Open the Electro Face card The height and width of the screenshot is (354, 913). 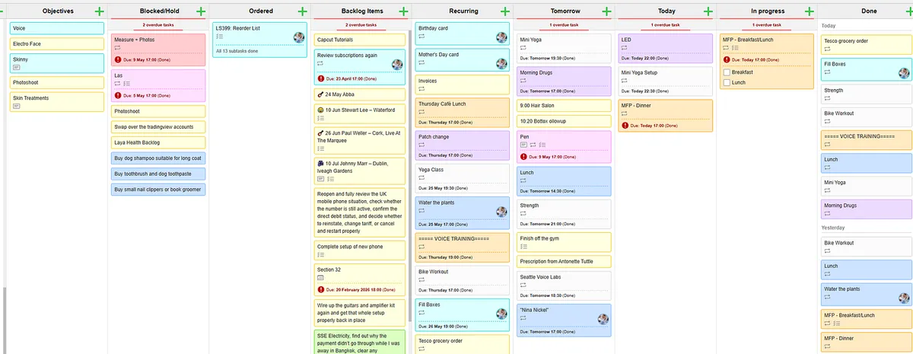56,44
